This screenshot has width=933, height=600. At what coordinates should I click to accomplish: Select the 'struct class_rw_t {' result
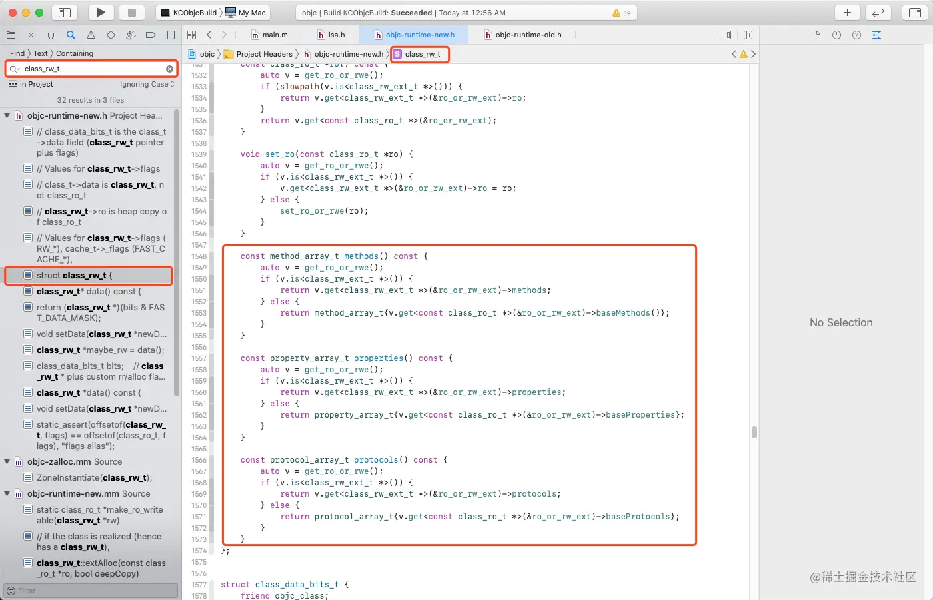click(x=89, y=275)
